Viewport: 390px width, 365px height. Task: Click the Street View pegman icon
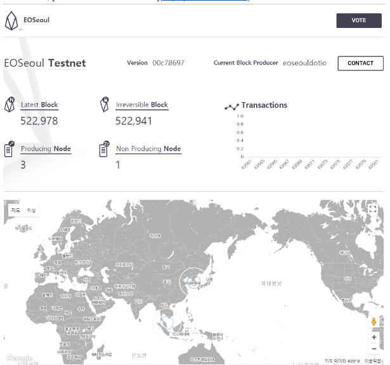point(374,321)
